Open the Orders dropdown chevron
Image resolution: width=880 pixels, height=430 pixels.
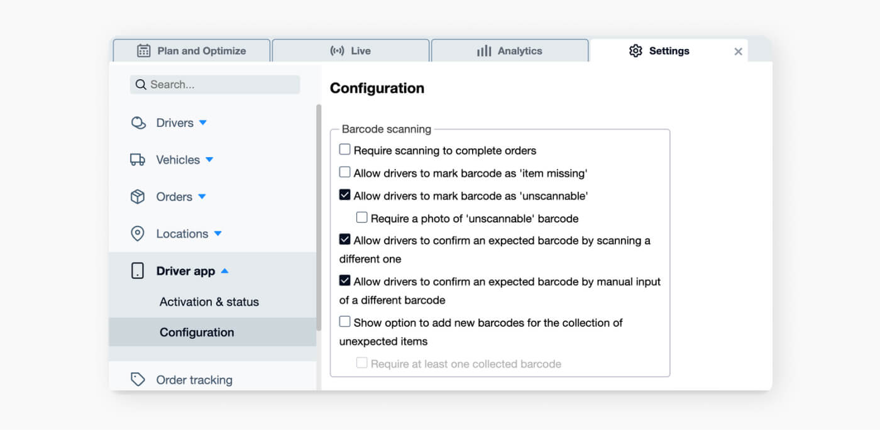[x=202, y=197]
